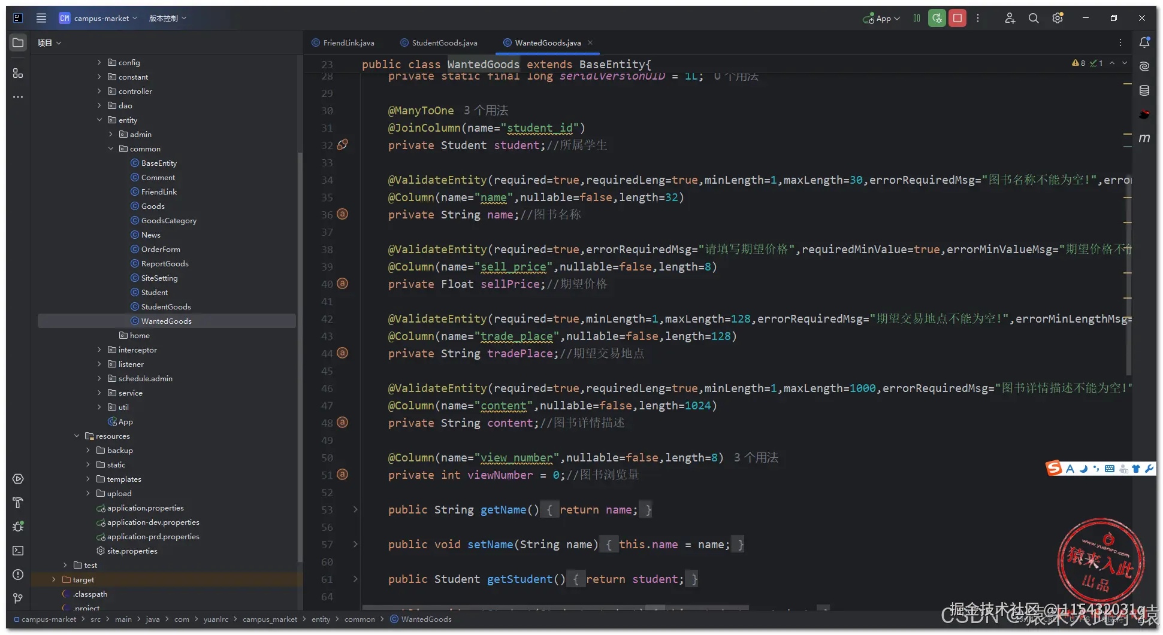Switch to the StudentGoods.java tab
The height and width of the screenshot is (635, 1163).
439,42
